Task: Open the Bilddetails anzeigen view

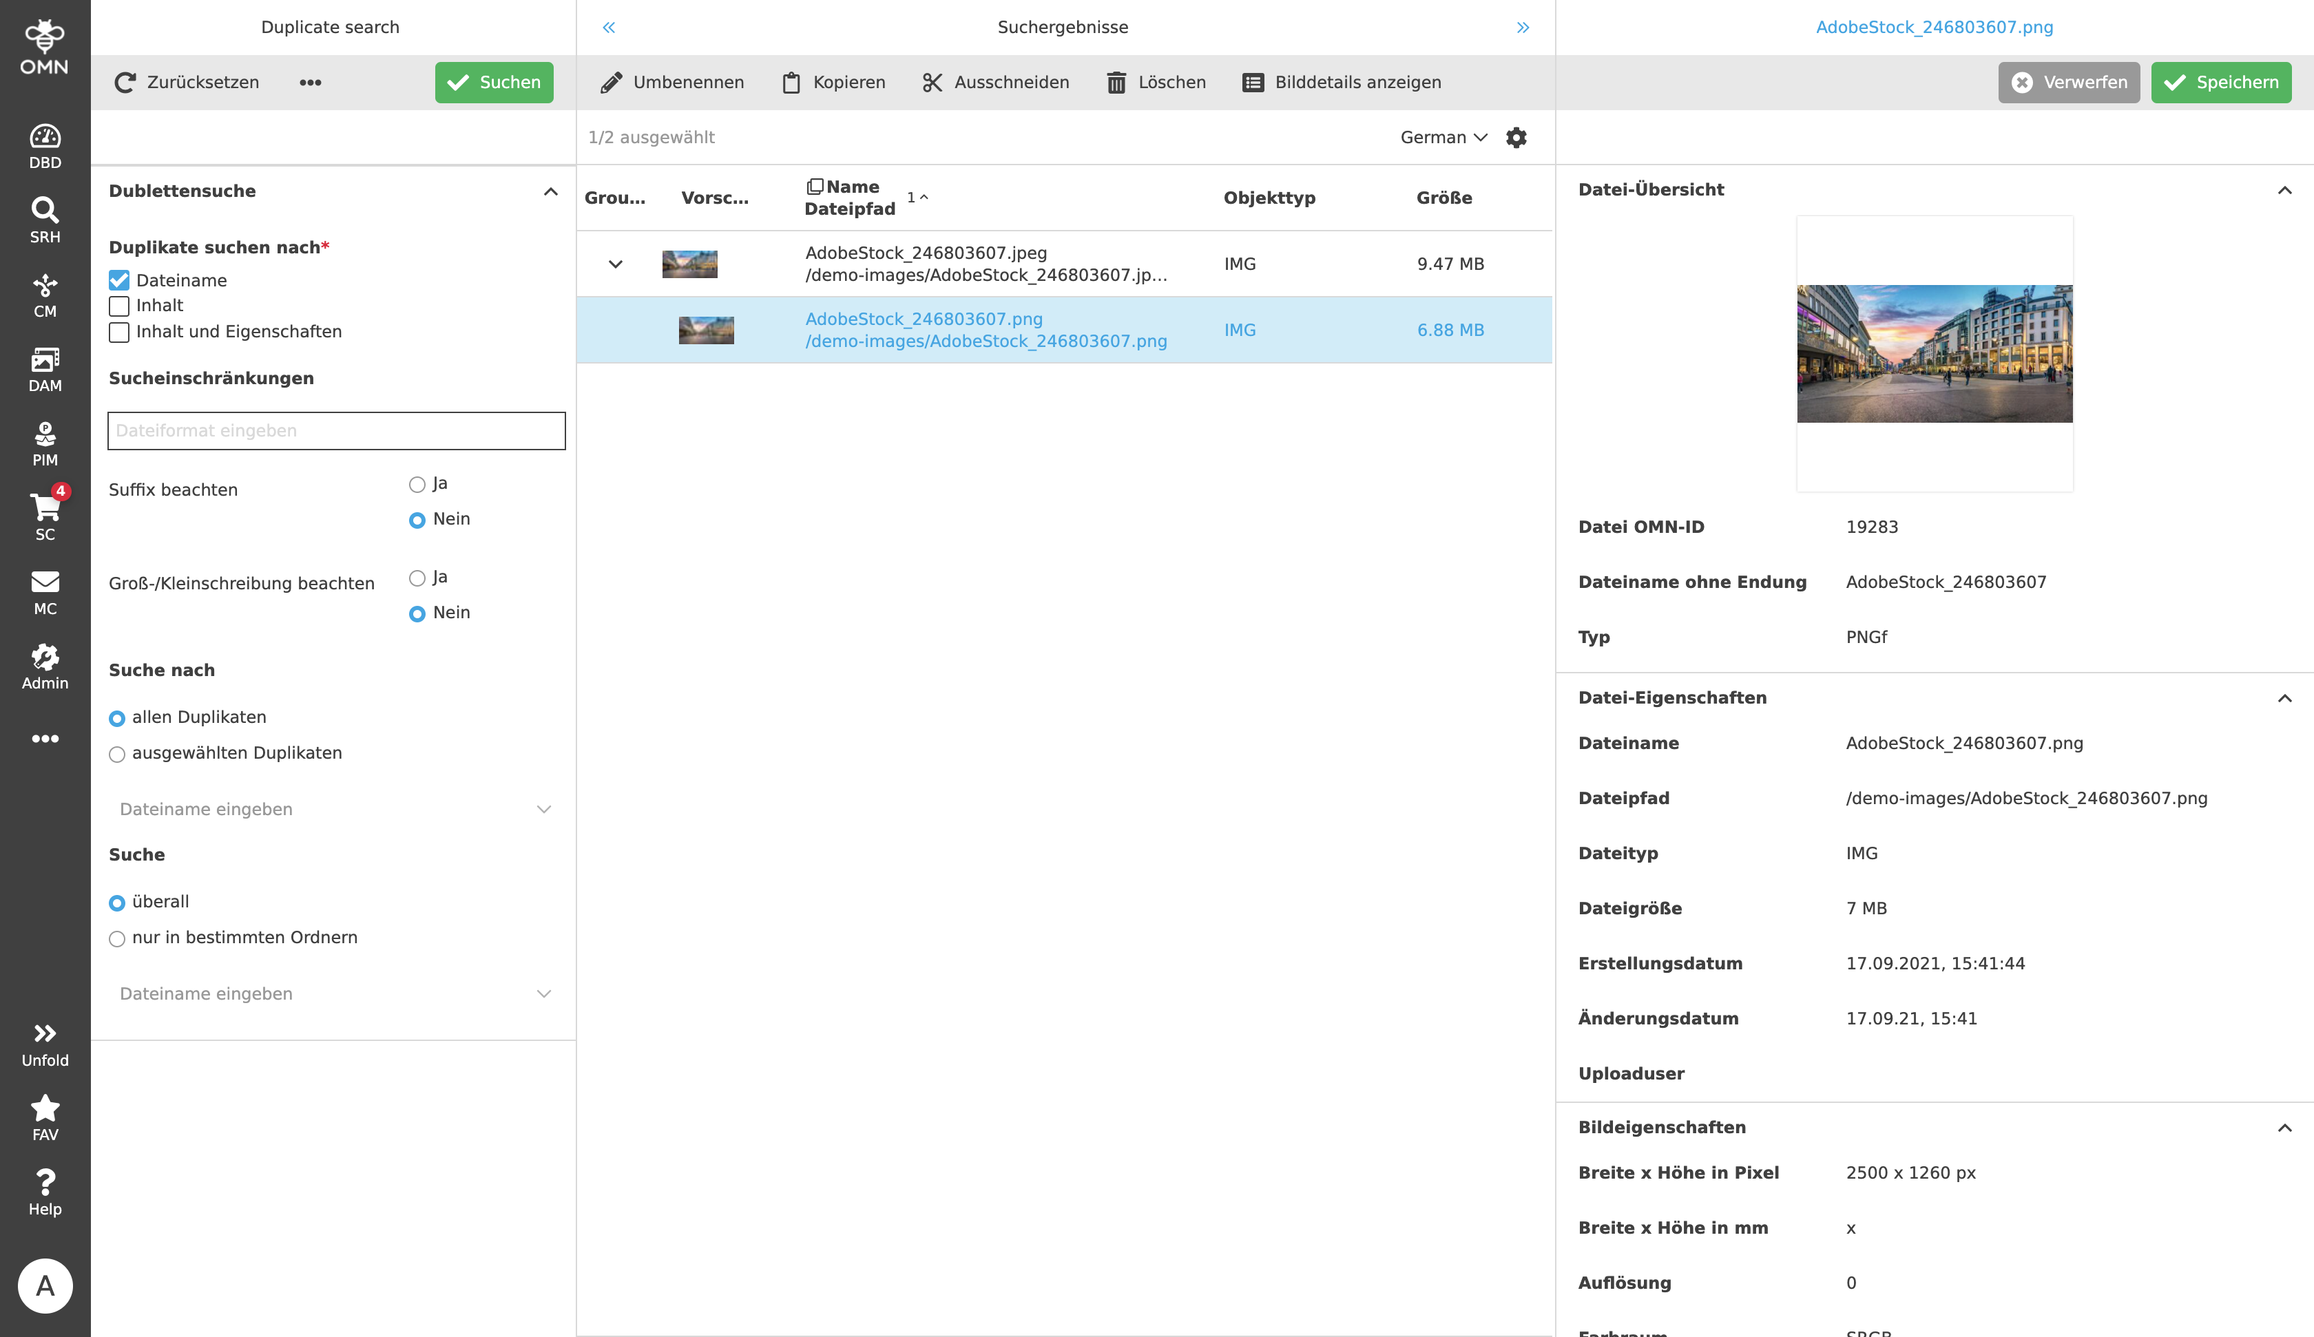Action: 1342,82
